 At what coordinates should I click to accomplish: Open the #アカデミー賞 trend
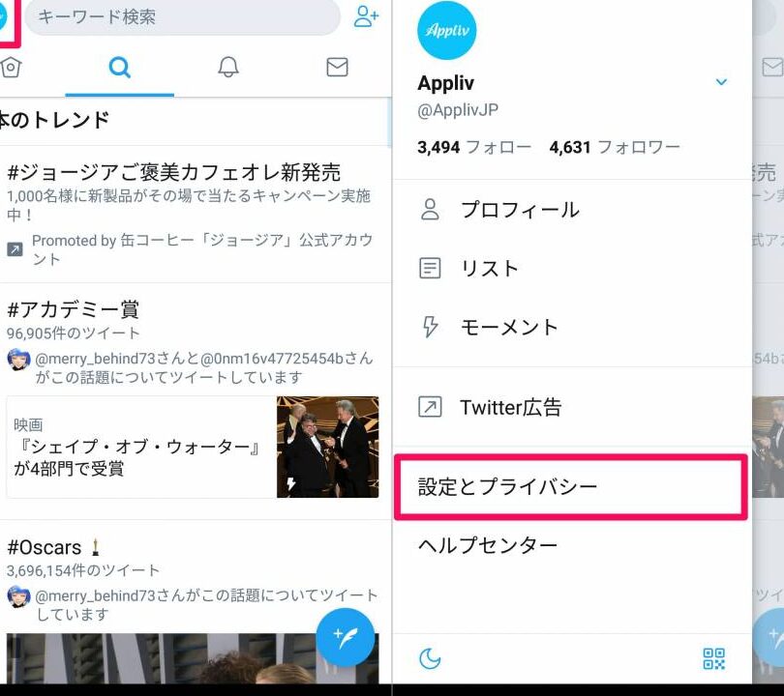point(73,309)
